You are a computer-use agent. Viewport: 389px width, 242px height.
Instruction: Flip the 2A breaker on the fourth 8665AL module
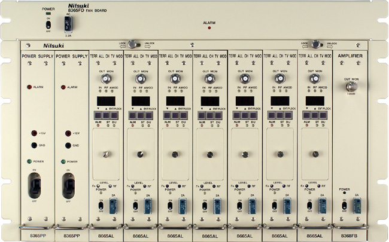coord(217,206)
